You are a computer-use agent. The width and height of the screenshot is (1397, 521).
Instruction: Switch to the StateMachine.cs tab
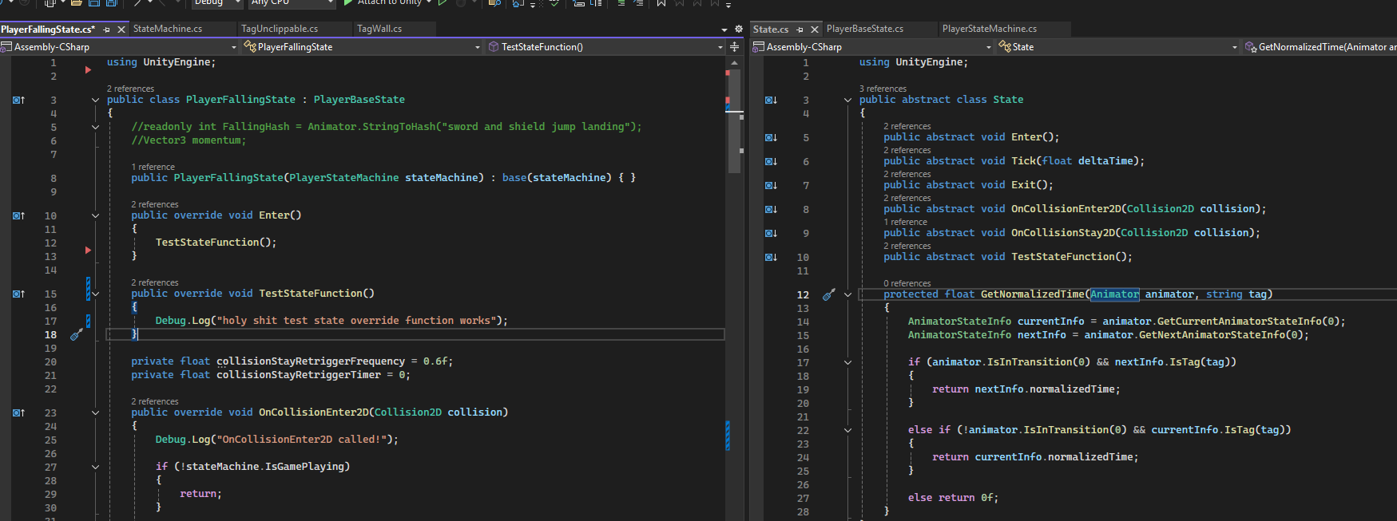pyautogui.click(x=168, y=29)
